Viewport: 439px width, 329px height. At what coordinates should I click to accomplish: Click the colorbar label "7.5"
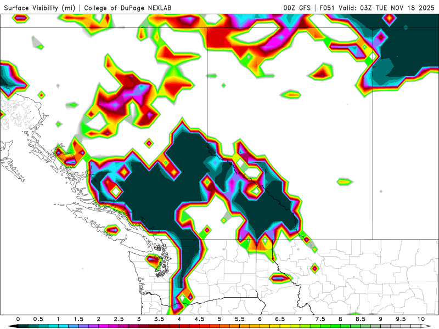click(320, 319)
